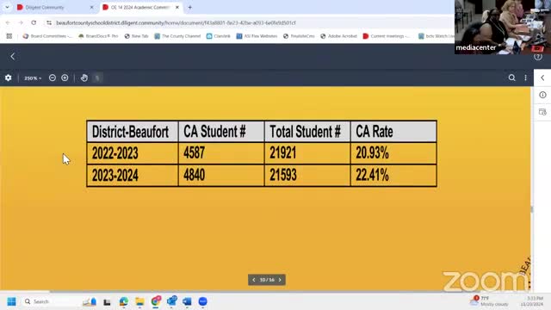This screenshot has height=310, width=551.
Task: Open the Zoom app from the taskbar
Action: 203,301
